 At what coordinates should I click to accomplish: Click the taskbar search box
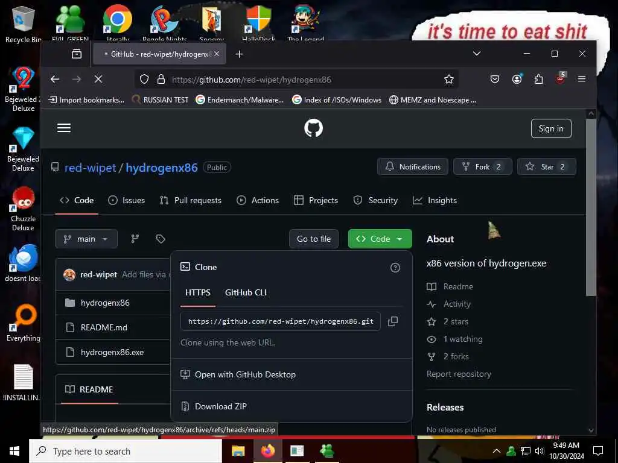pyautogui.click(x=126, y=451)
